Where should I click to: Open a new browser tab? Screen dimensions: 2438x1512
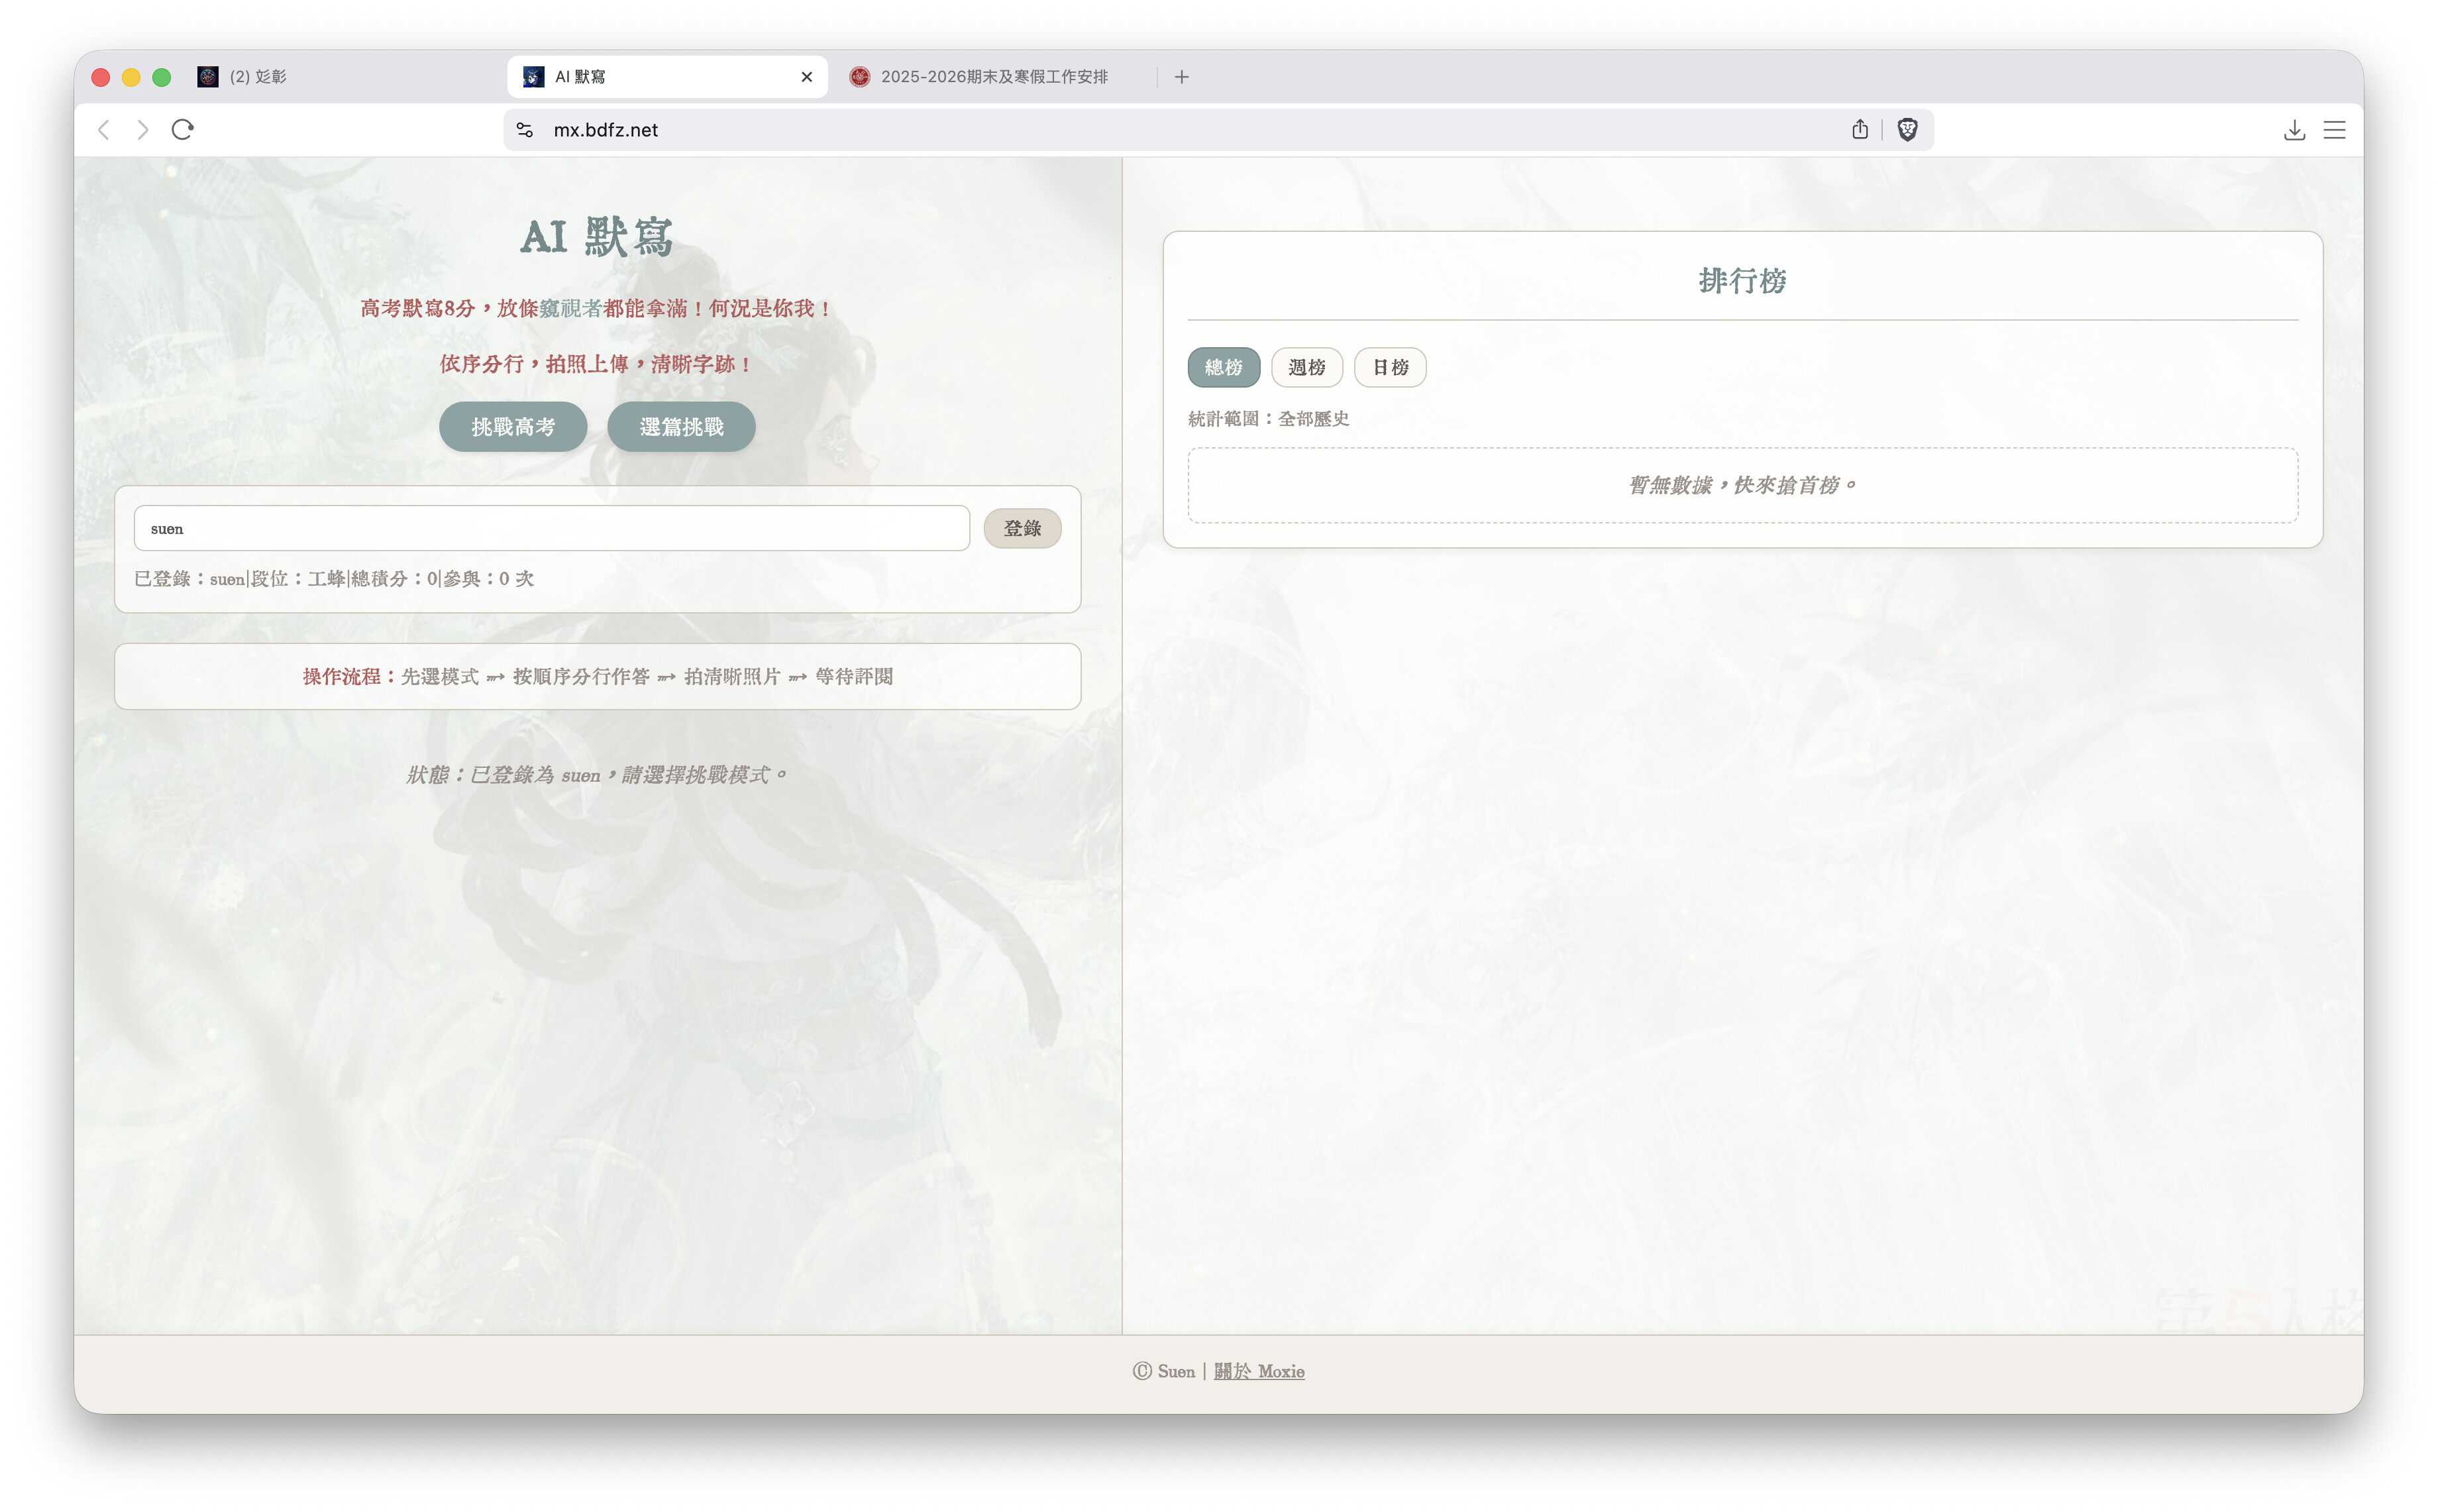(x=1181, y=76)
